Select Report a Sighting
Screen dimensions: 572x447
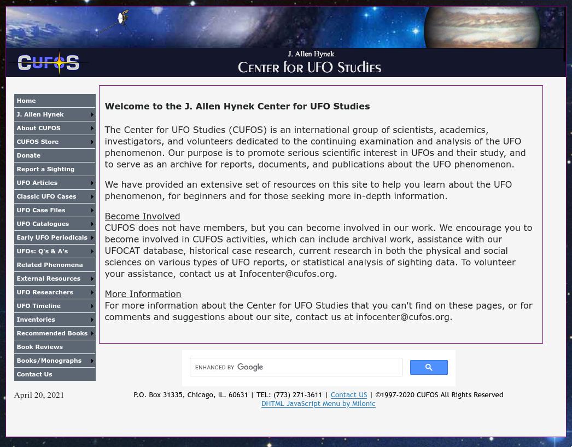(45, 169)
